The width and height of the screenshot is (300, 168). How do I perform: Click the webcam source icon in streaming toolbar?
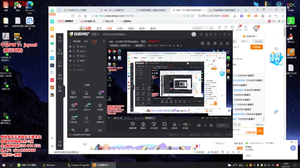[x=143, y=125]
